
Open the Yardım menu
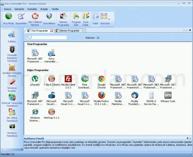pos(55,9)
